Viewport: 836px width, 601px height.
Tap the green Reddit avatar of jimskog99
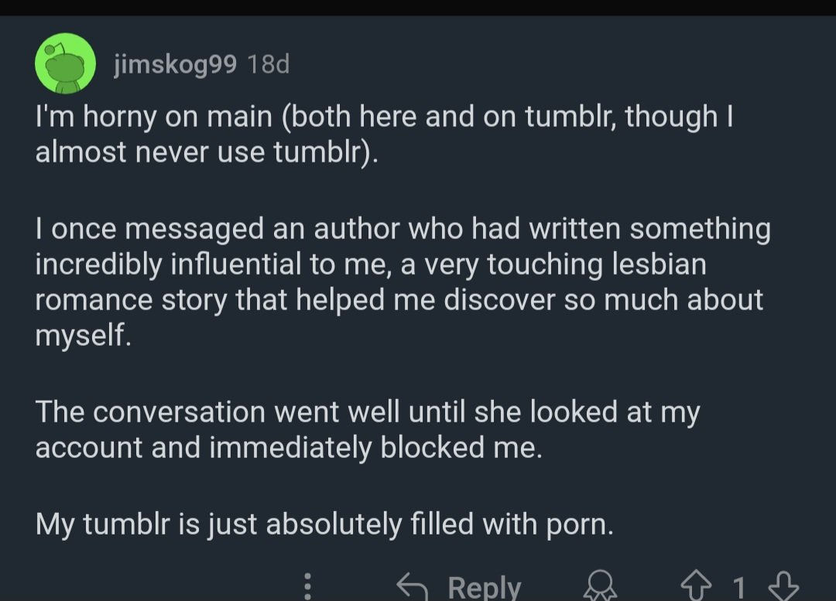coord(65,63)
